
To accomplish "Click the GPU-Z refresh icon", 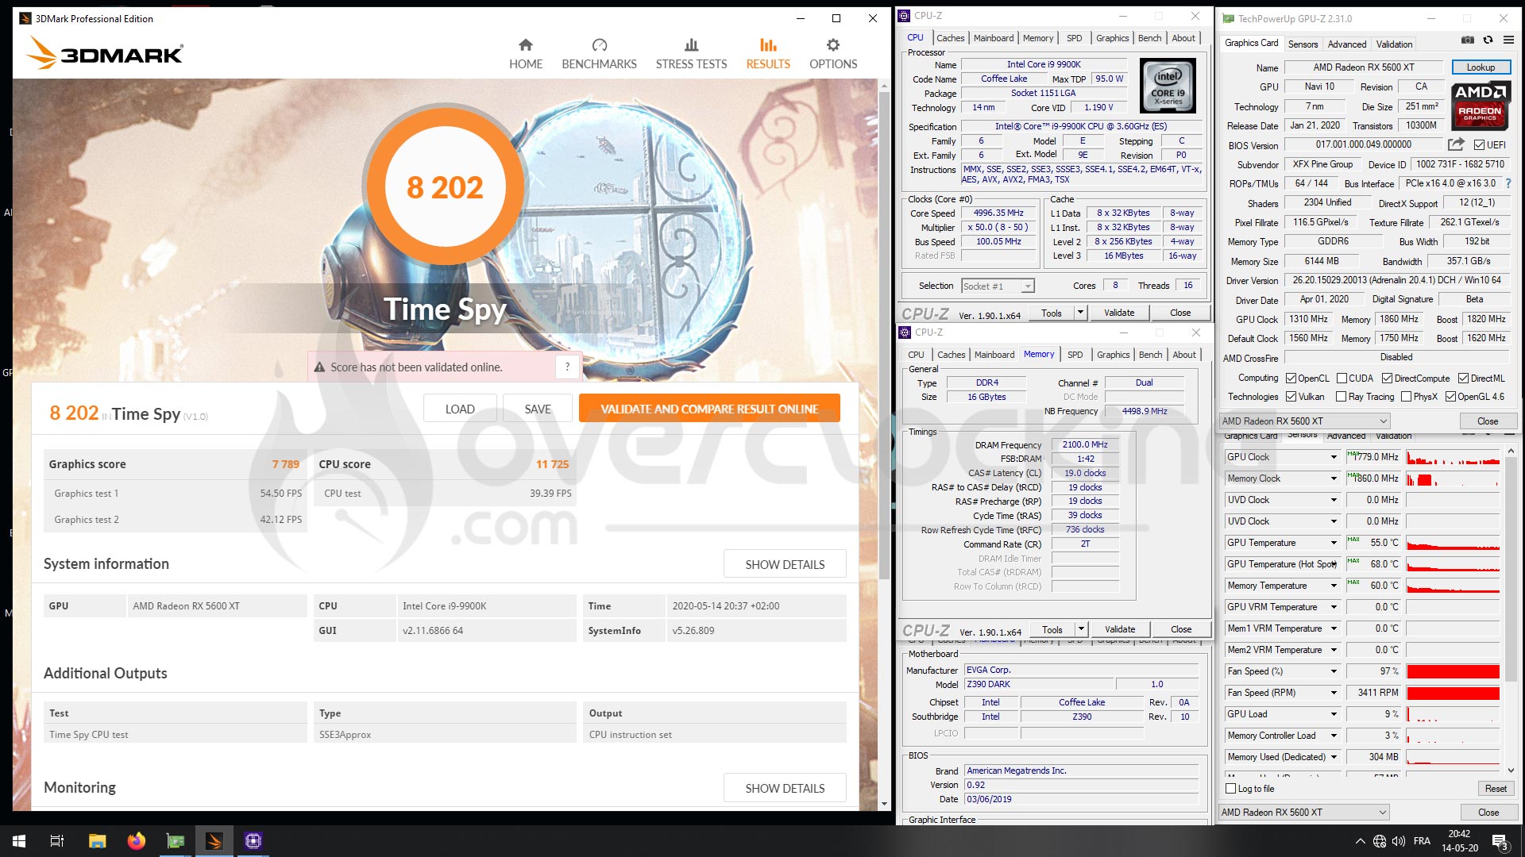I will tap(1488, 40).
